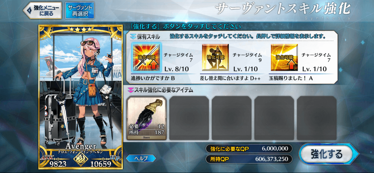This screenshot has width=374, height=173.
Task: Tap the four-star rarity on card
Action: 80,30
